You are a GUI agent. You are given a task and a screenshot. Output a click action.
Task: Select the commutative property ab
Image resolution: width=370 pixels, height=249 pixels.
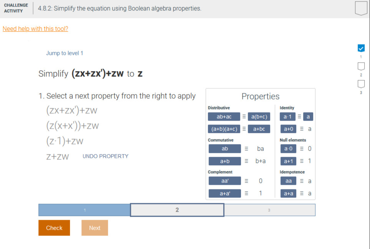224,149
